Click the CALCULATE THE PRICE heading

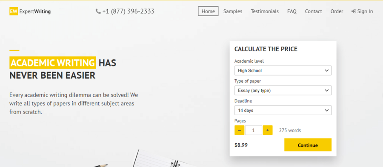coord(266,49)
